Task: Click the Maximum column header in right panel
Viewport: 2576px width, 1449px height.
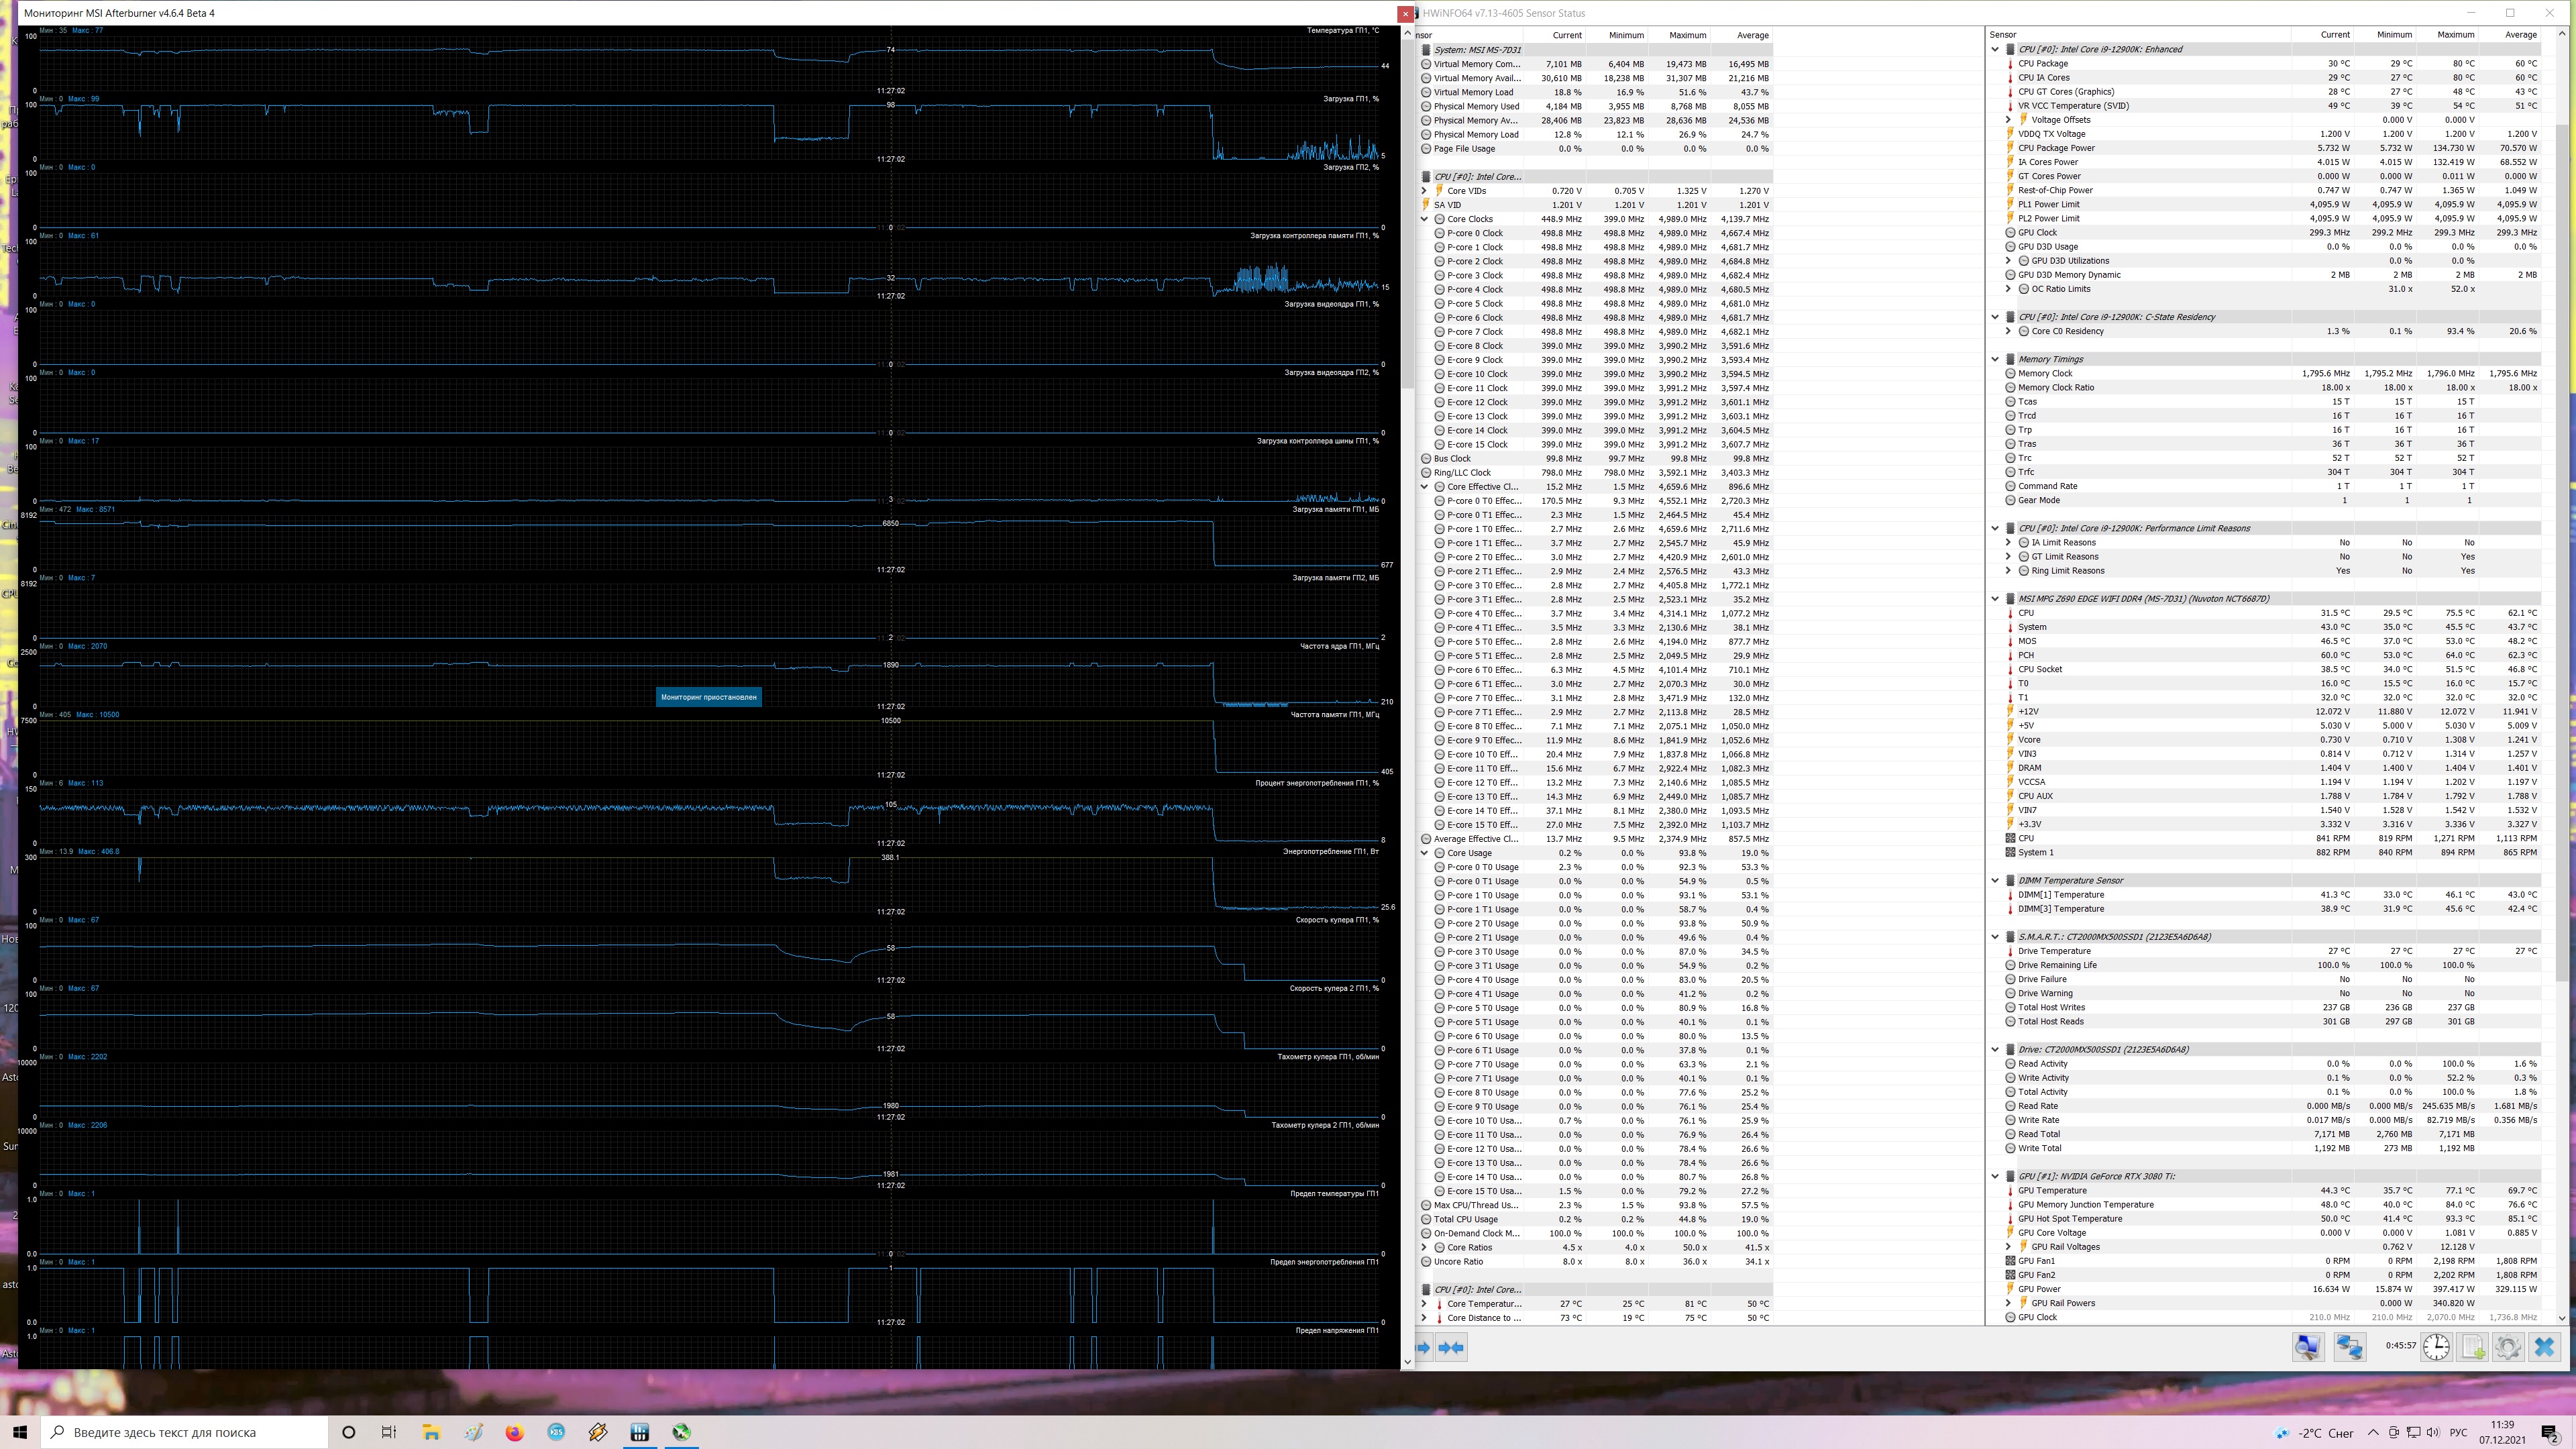Action: pyautogui.click(x=2455, y=35)
